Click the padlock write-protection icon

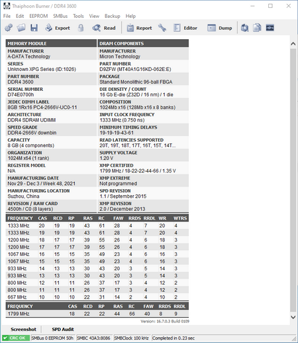coord(81,28)
